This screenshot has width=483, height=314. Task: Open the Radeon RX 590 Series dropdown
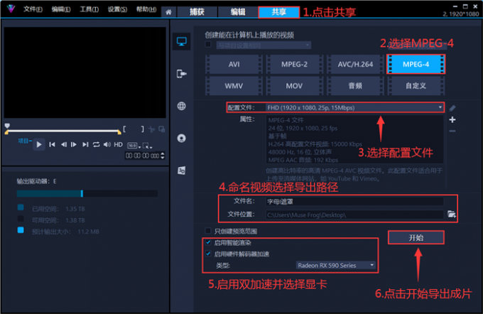[336, 265]
